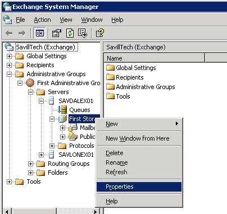Collapse the SAVDALEX01 server node
Screen dimensions: 227x214
[41, 101]
